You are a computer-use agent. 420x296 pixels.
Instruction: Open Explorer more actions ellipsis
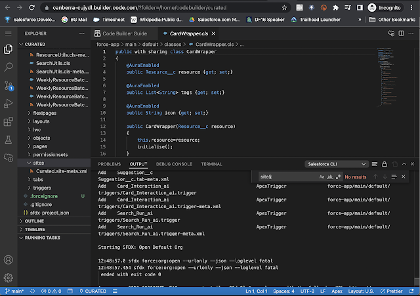coord(82,33)
